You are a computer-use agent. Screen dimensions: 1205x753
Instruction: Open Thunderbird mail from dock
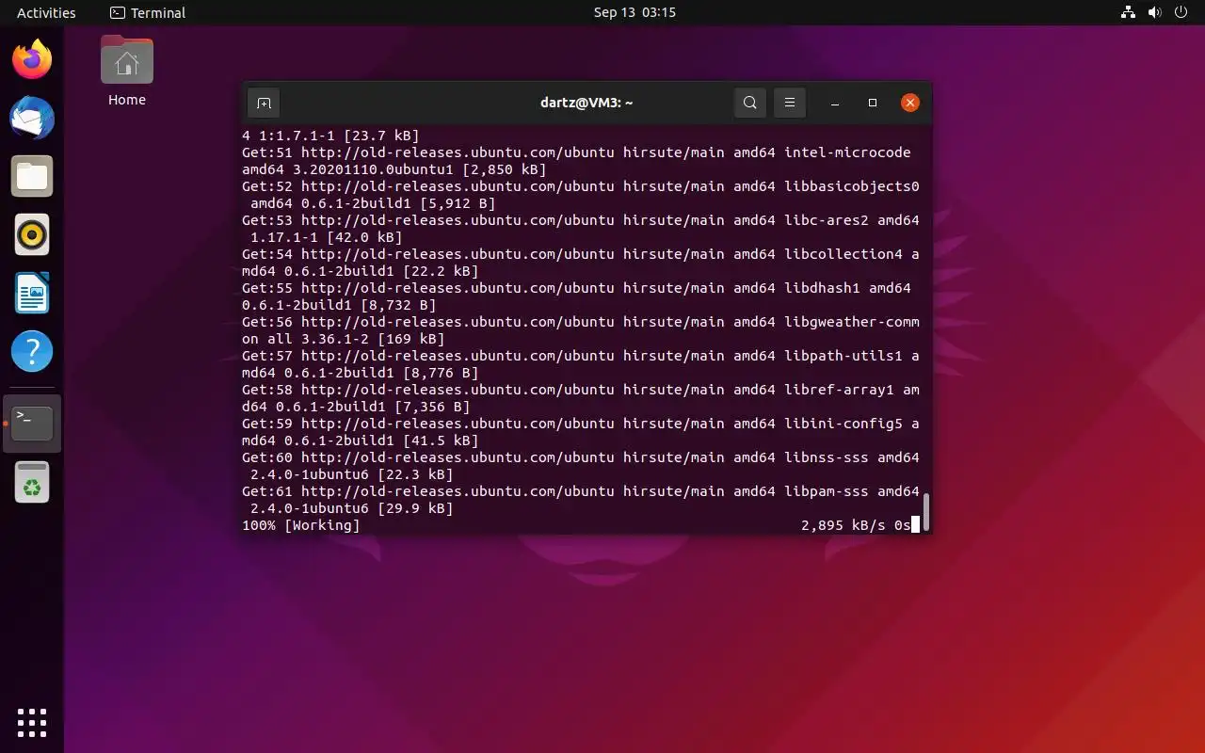[32, 119]
